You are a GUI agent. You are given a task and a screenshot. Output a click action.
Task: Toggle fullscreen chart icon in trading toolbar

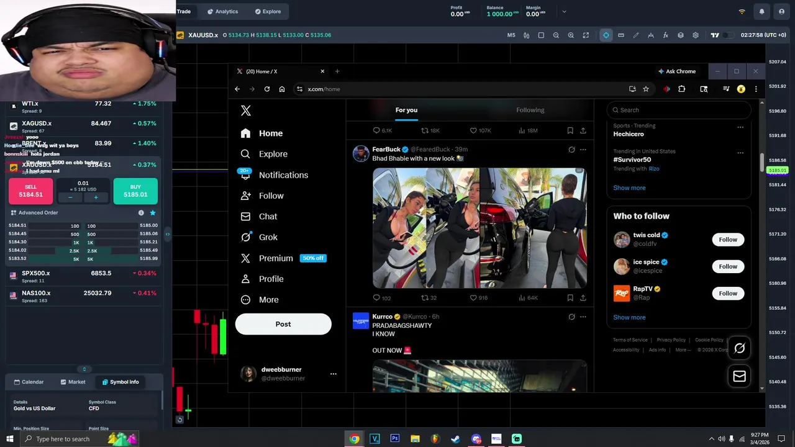click(586, 35)
